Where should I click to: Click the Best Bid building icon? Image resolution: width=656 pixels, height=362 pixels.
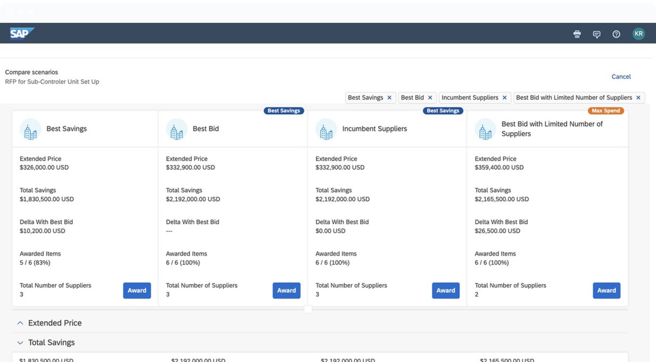pyautogui.click(x=176, y=129)
